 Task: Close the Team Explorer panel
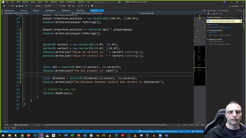[241, 11]
